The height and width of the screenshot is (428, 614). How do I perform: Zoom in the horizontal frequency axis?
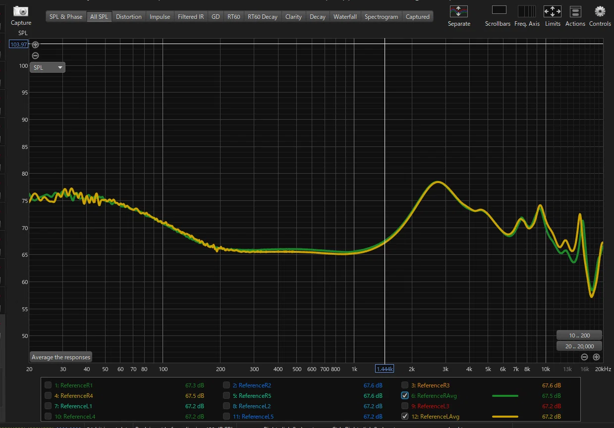pos(596,357)
